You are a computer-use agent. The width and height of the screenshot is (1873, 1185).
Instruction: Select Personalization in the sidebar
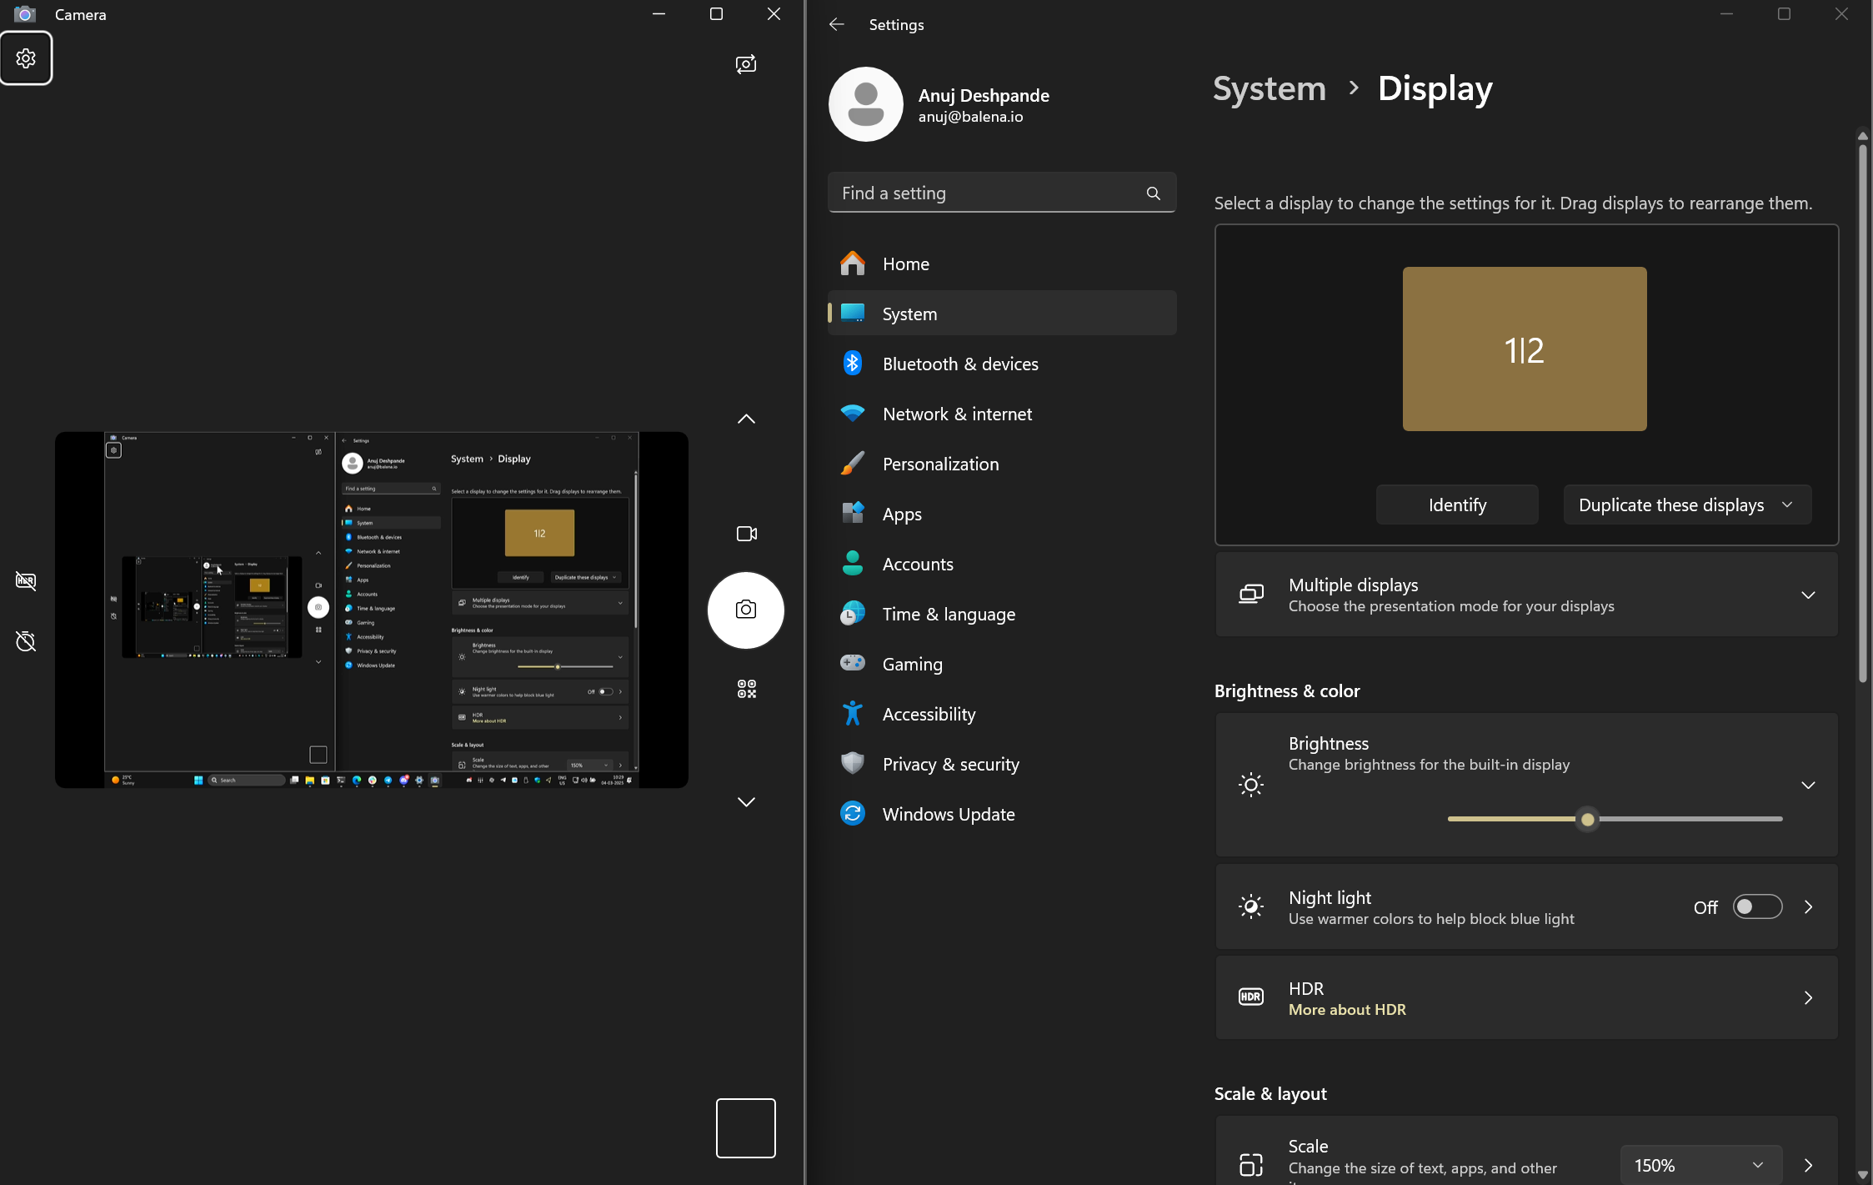tap(940, 464)
